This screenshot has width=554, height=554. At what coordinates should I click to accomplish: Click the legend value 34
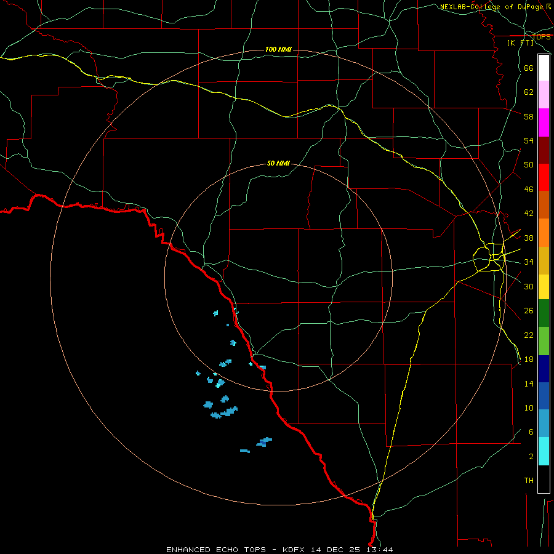(x=529, y=262)
